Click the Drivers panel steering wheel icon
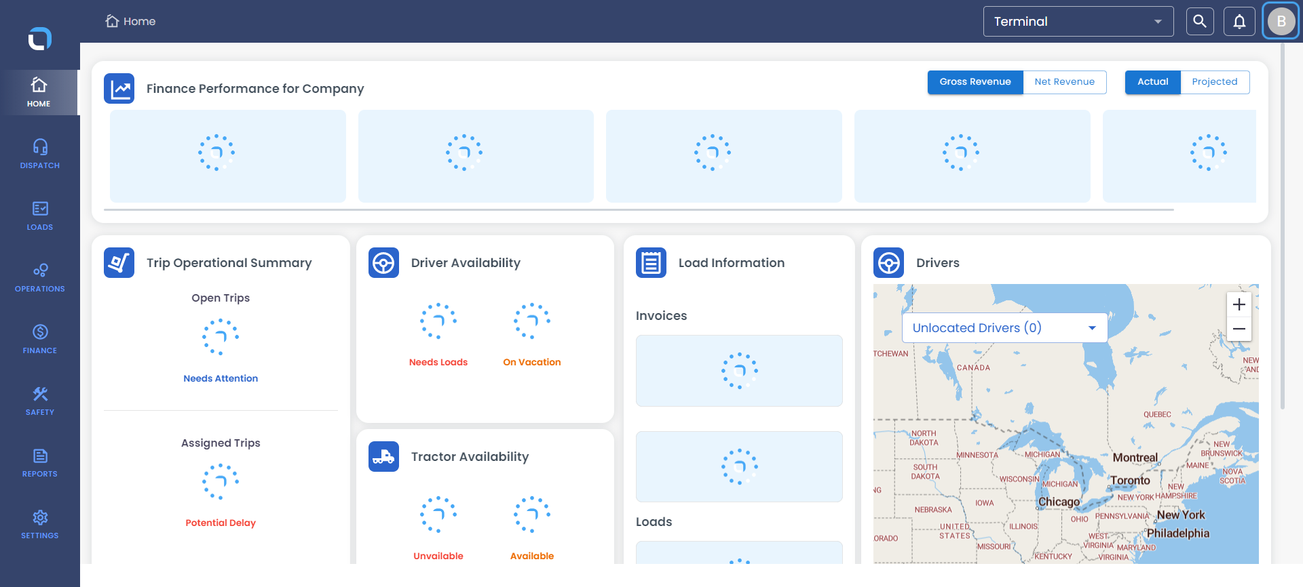This screenshot has height=587, width=1303. [888, 263]
